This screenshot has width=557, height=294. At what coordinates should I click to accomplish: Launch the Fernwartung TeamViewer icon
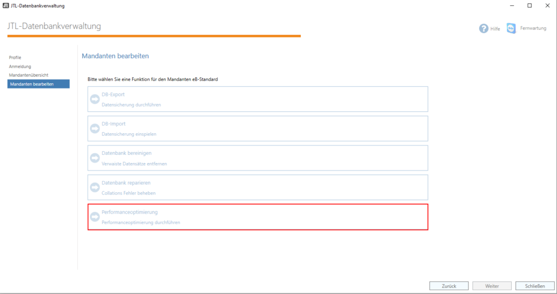[511, 28]
